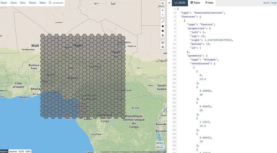The width and height of the screenshot is (277, 153).
Task: Click the "geometry" key in JSON
Action: point(195,56)
